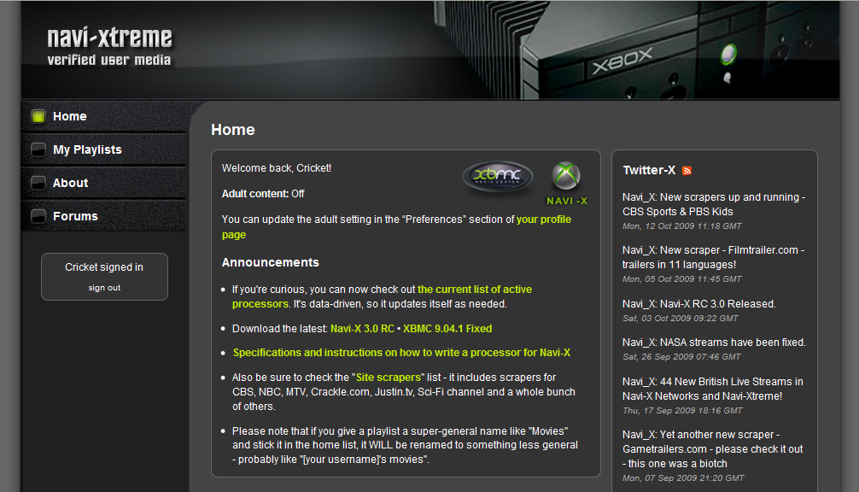Click timestamp 'Thu, 17 Sep 2009 18:16 GMT'
Screen dimensions: 859x492
682,411
